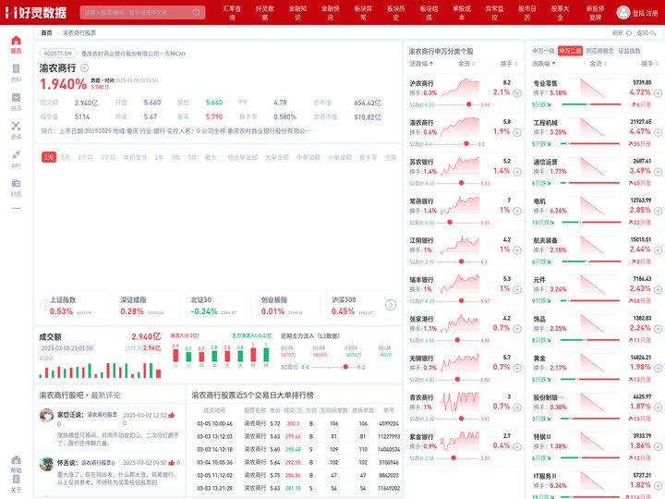Toggle 特大单金额 chart series
This screenshot has width=665, height=499.
pos(243,157)
